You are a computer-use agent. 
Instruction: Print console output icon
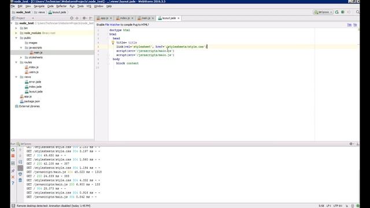click(x=20, y=174)
